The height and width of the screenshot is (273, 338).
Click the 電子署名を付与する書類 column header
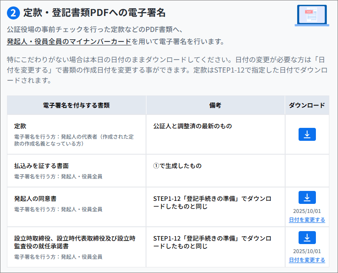pos(76,105)
